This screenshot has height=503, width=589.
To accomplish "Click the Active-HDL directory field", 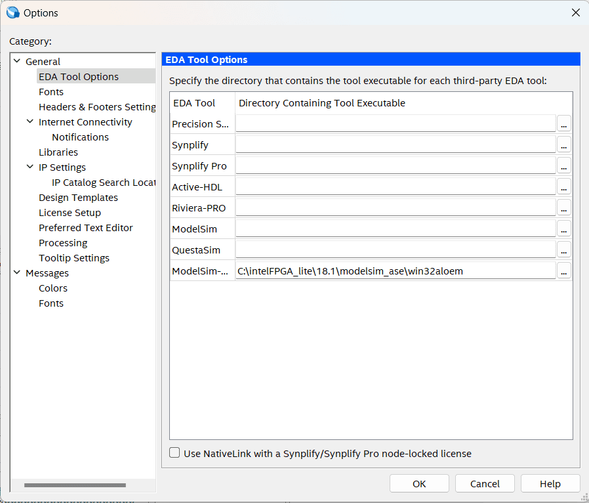I will pos(396,187).
